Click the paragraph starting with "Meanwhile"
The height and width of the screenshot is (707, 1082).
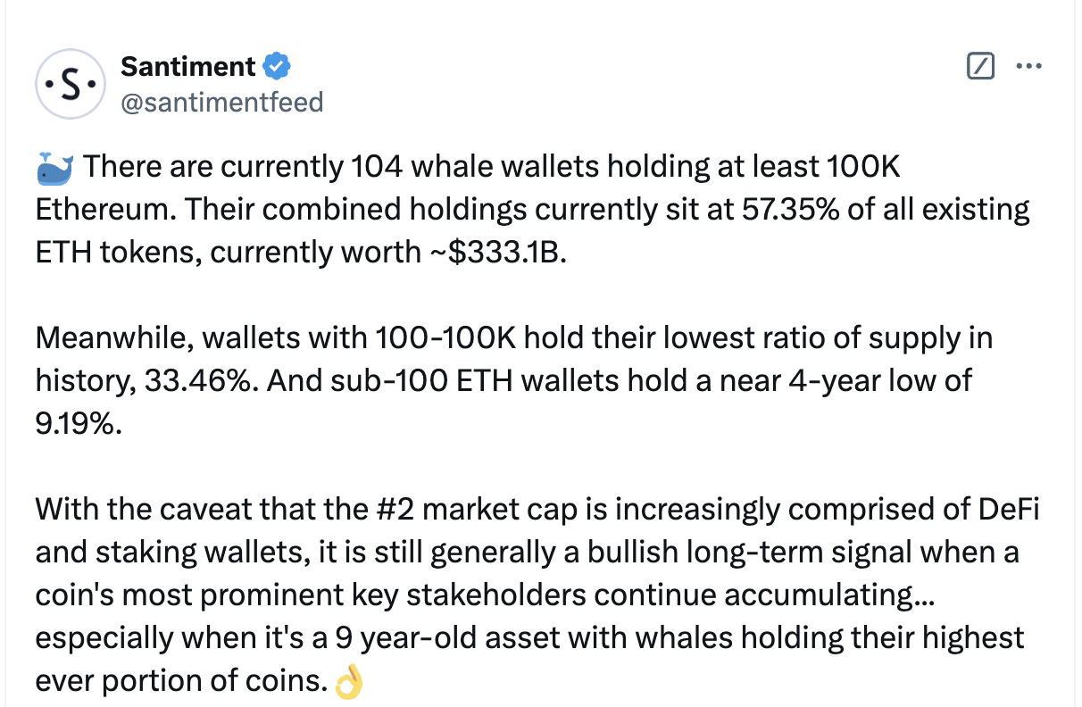(514, 381)
